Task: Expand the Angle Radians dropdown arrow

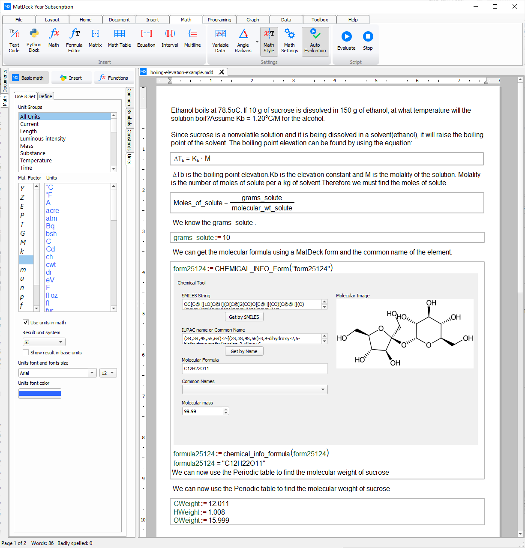Action: 257,42
